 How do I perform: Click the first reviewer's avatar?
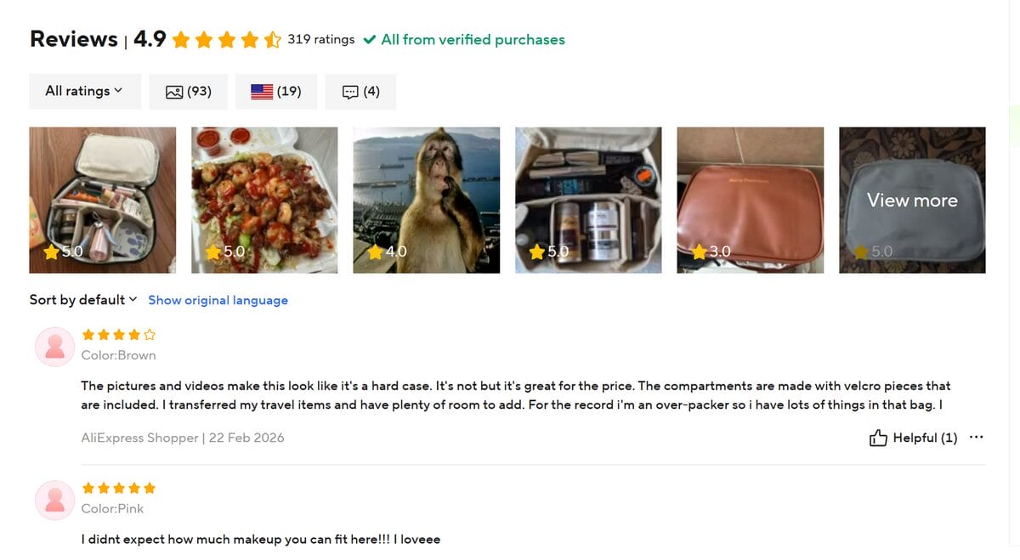click(x=54, y=347)
